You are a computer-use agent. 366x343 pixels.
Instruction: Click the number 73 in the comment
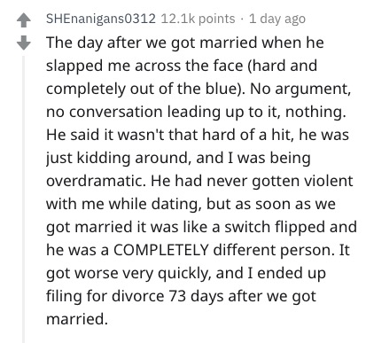click(x=177, y=296)
